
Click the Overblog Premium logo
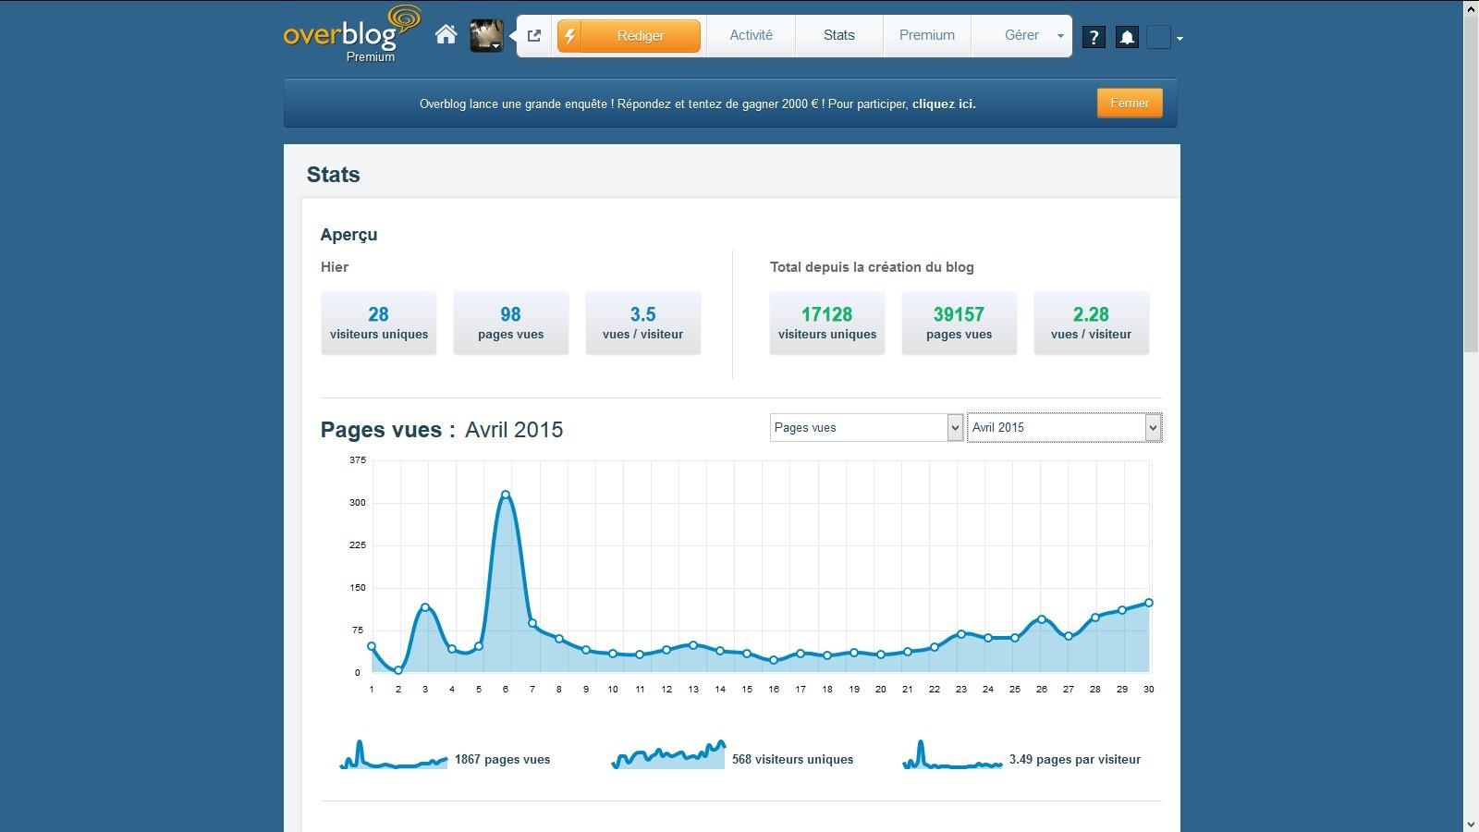tap(352, 34)
